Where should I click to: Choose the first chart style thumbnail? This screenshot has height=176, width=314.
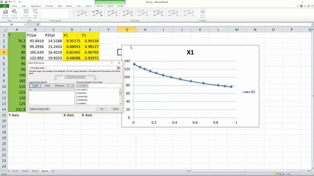coord(81,14)
